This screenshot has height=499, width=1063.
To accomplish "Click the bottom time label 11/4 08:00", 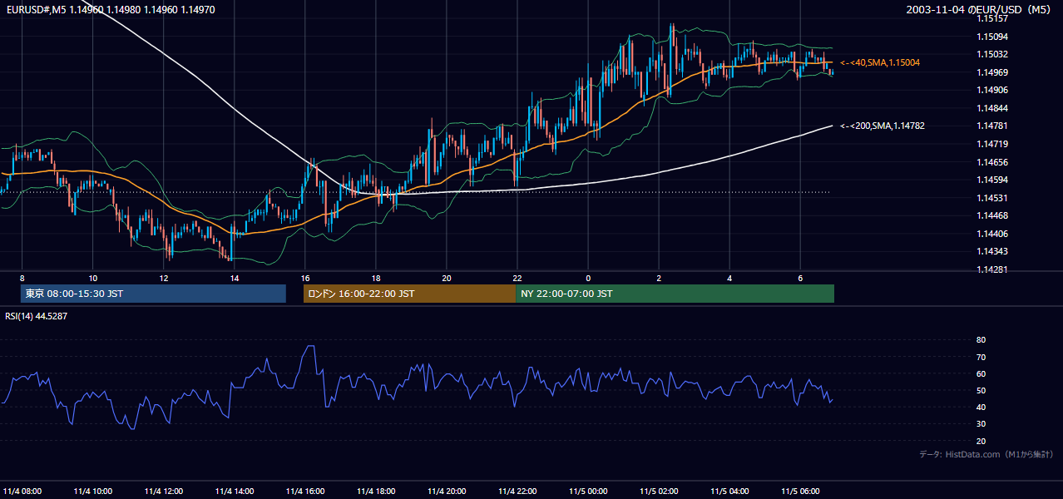I will 22,491.
